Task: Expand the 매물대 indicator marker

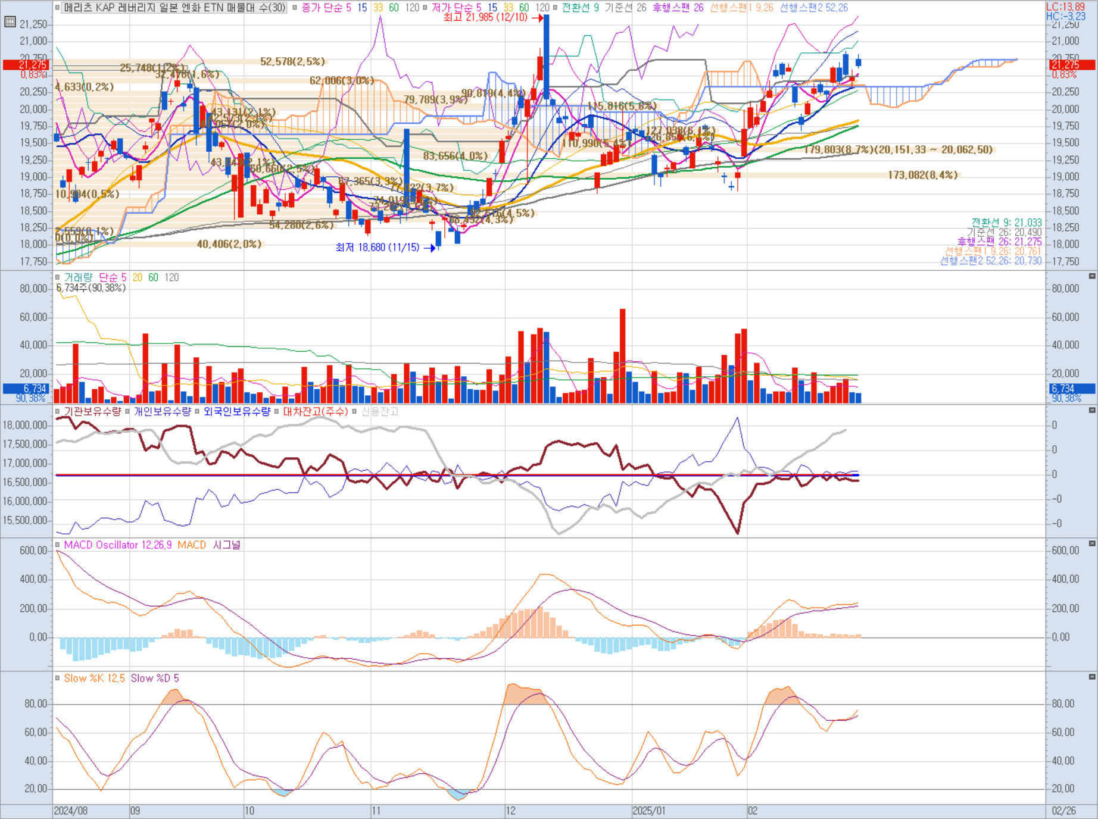Action: coord(58,8)
